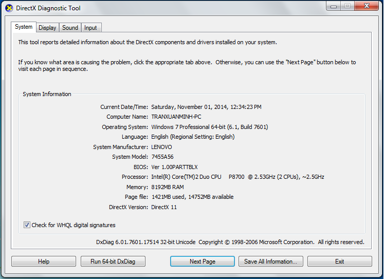
Task: Exit the diagnostic tool via Exit button
Action: click(339, 262)
